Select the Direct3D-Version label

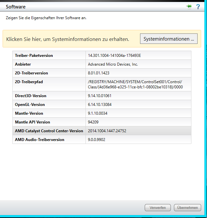[x=31, y=96]
